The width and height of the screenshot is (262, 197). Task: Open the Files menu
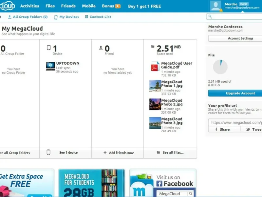coord(50,6)
